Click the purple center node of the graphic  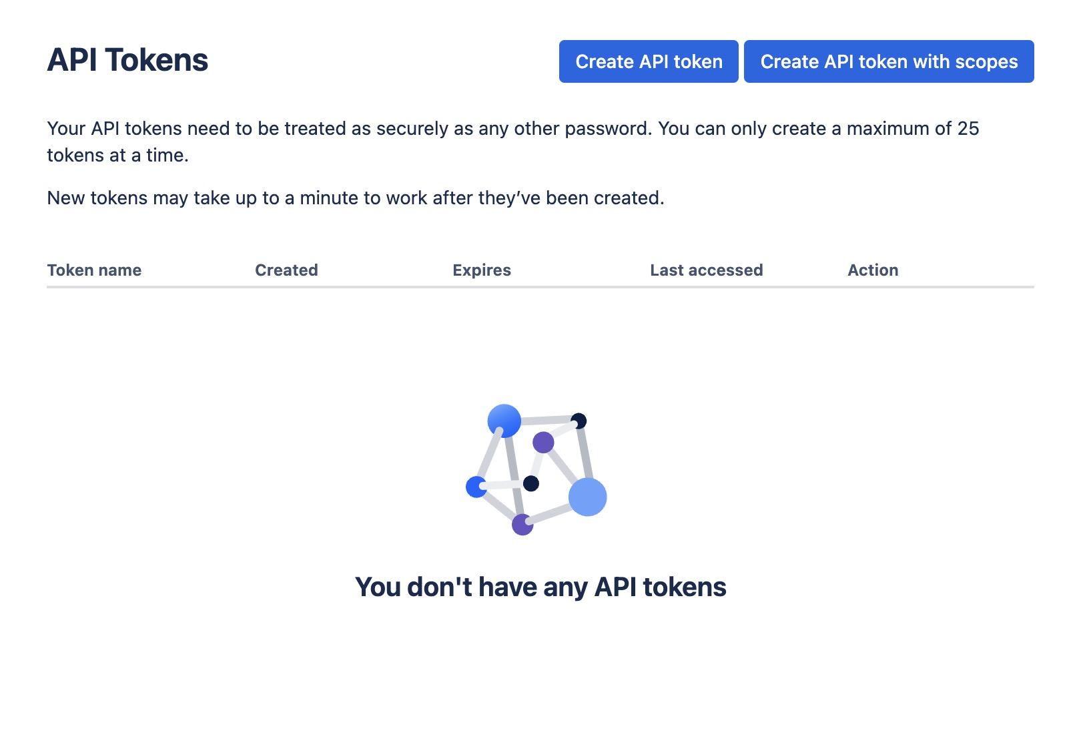[544, 443]
